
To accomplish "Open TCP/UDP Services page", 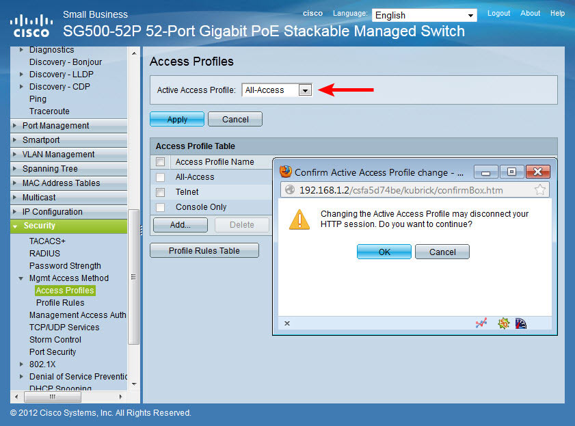I will point(64,328).
